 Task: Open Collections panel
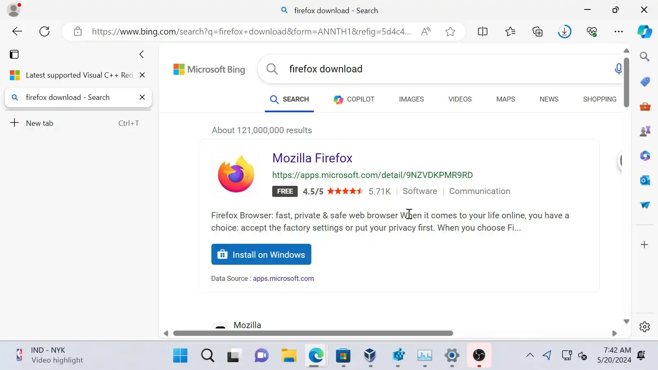coord(538,32)
